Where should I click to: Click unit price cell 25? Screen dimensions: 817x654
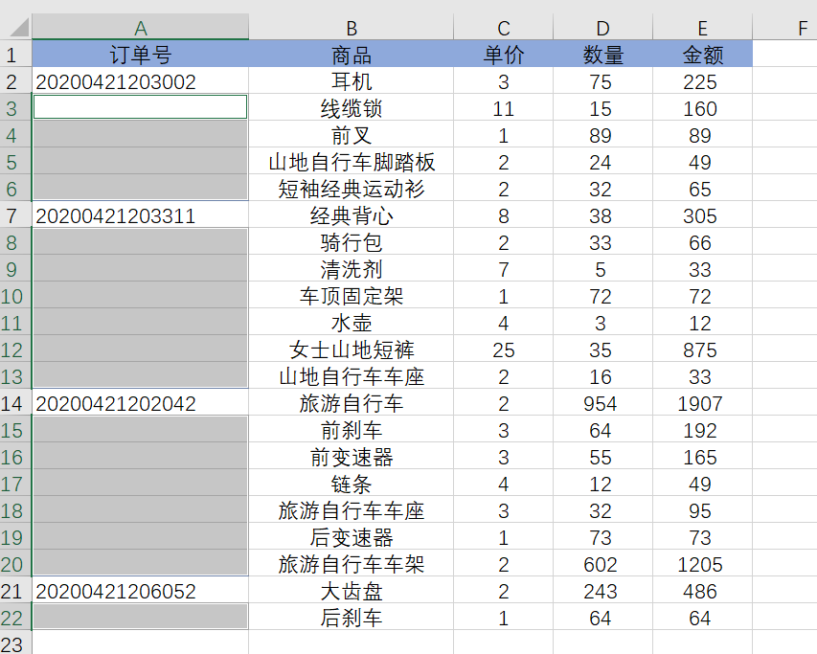[x=504, y=350]
